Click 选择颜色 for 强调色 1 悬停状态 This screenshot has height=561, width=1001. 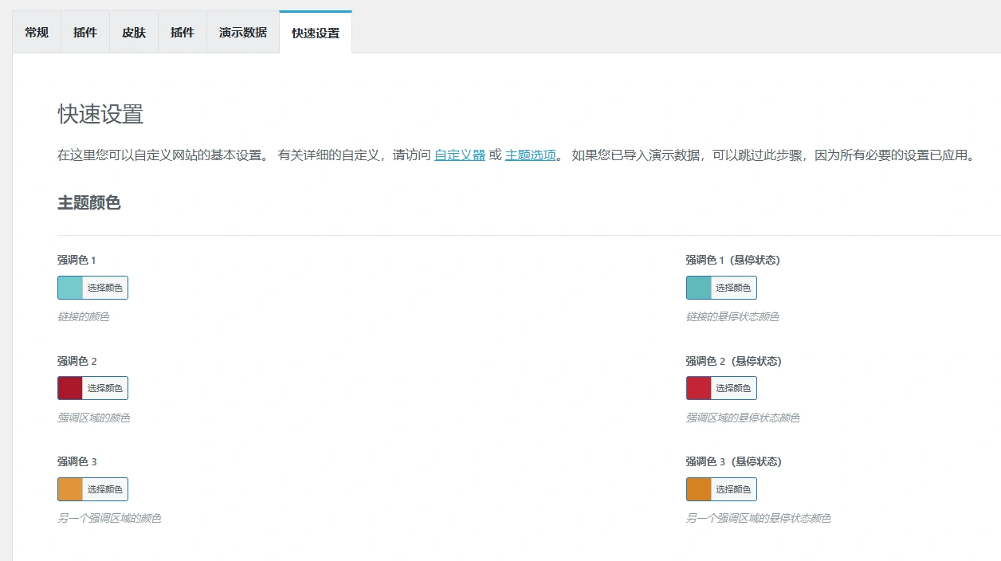coord(733,288)
